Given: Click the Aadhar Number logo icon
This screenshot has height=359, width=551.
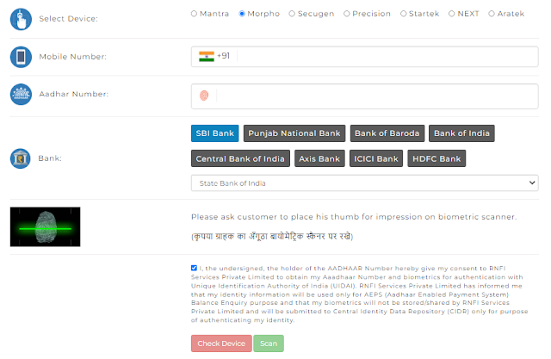Looking at the screenshot, I should coord(21,94).
